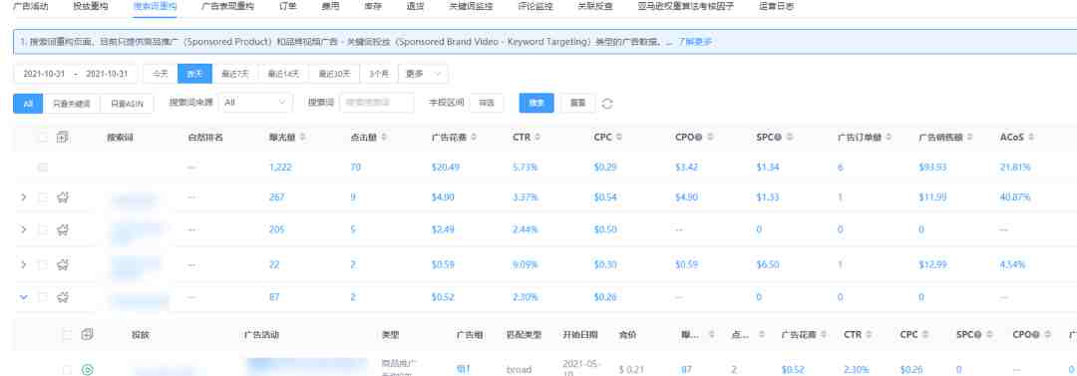Open the 订单 tab

287,6
